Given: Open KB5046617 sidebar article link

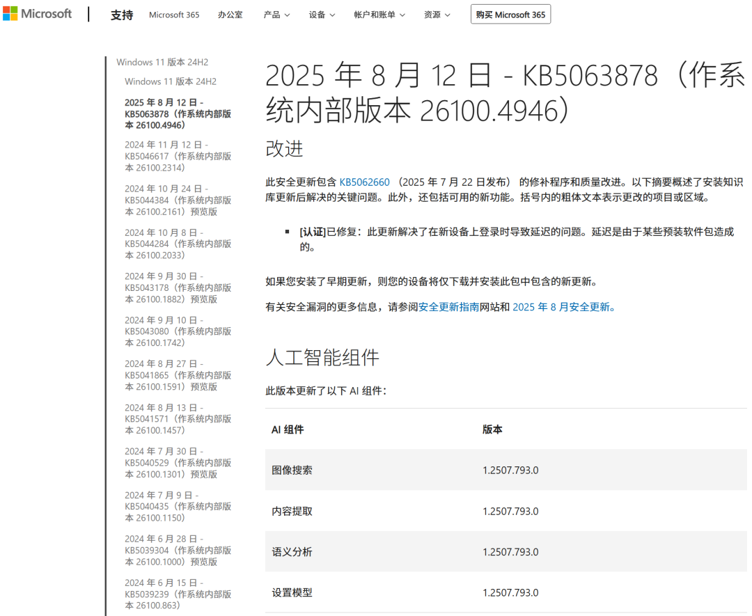Looking at the screenshot, I should click(x=178, y=157).
